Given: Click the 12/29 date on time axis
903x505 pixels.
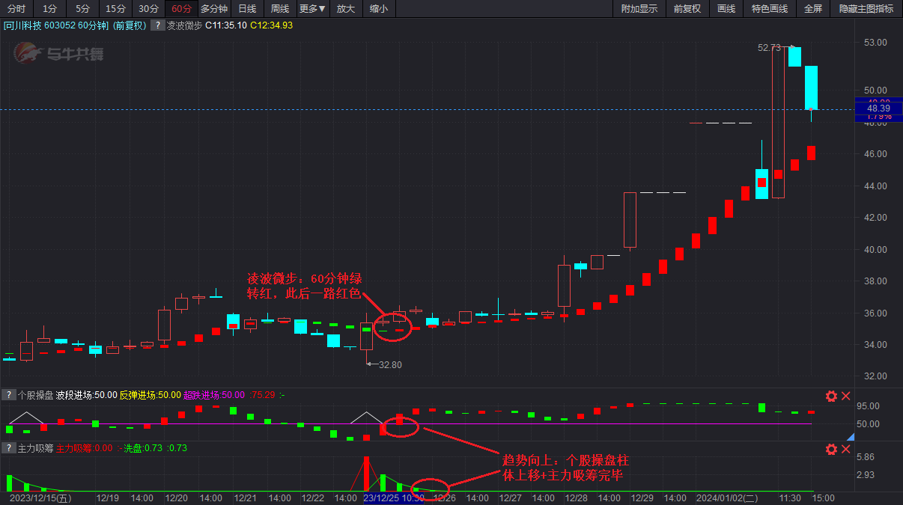Looking at the screenshot, I should click(x=642, y=498).
